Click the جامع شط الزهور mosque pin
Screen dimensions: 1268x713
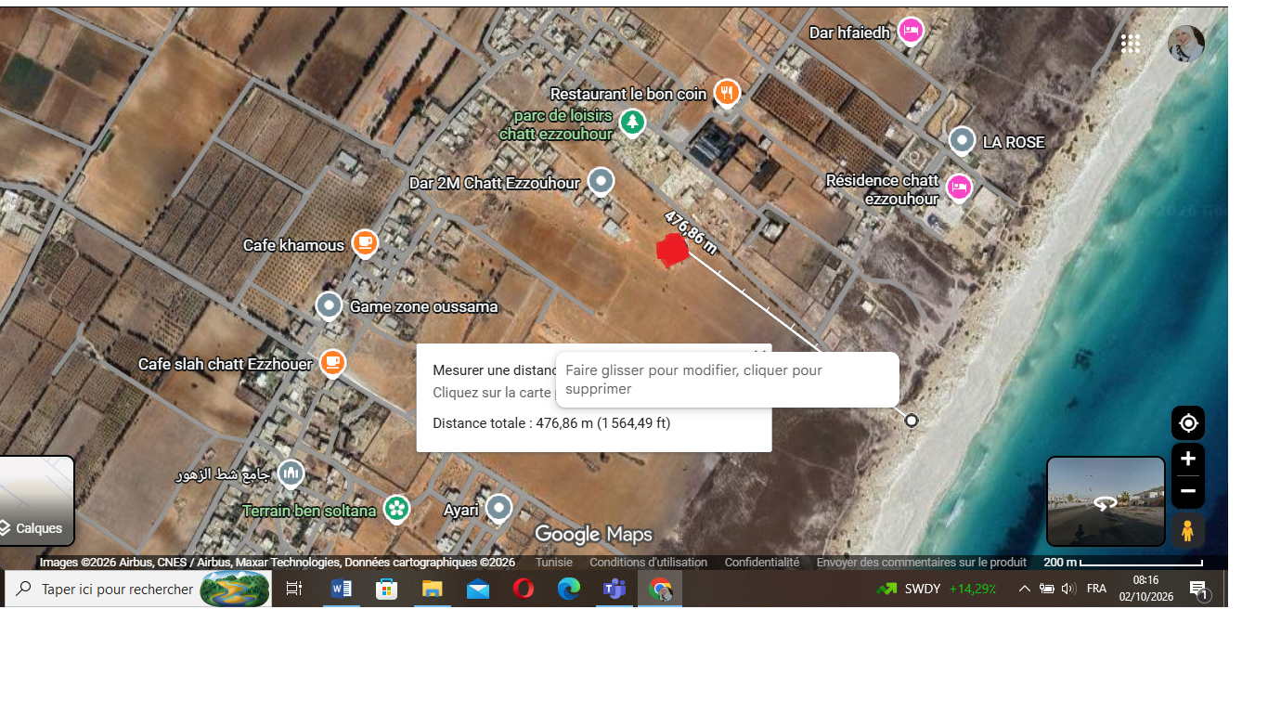pos(291,474)
